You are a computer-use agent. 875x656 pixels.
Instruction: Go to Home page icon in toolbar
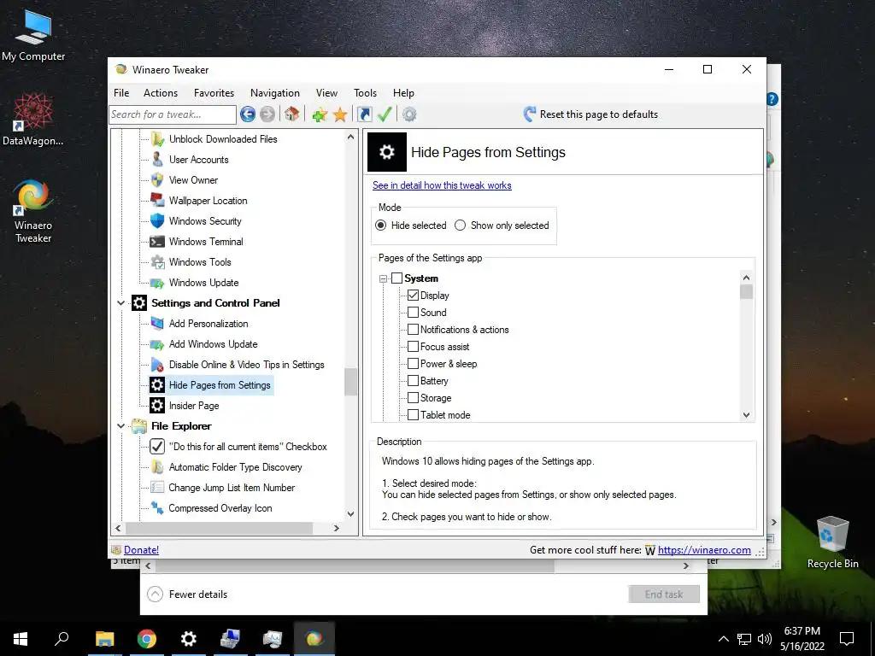coord(291,114)
